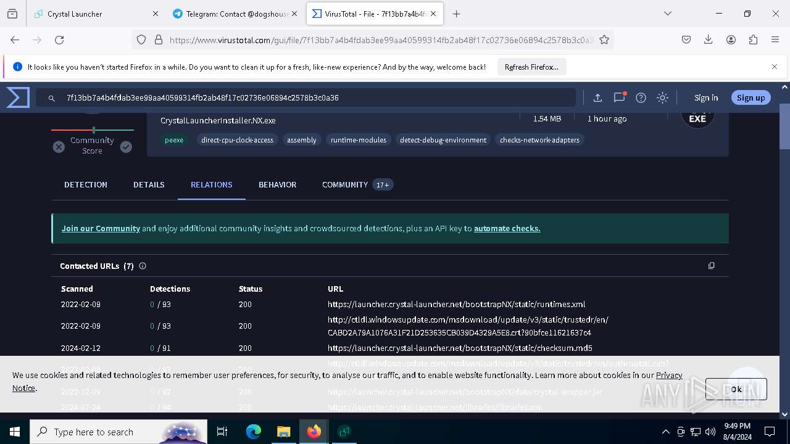Open Firefox downloads panel

pyautogui.click(x=708, y=39)
